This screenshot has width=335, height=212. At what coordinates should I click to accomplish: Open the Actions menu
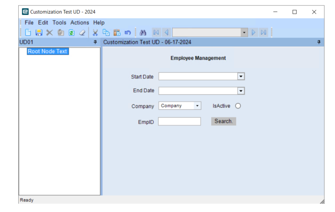pyautogui.click(x=80, y=22)
